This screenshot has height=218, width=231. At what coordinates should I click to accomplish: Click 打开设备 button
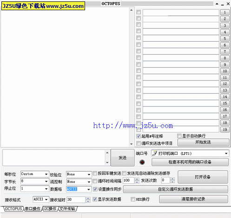[203, 177]
